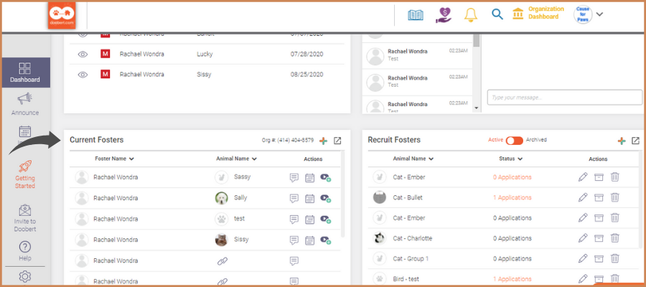This screenshot has width=646, height=287.
Task: View the Sissy 08/25/2020 row eye icon
Action: pos(83,75)
